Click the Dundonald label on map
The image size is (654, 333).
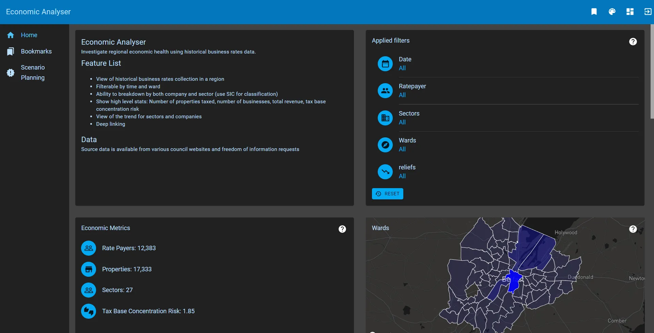pos(580,277)
